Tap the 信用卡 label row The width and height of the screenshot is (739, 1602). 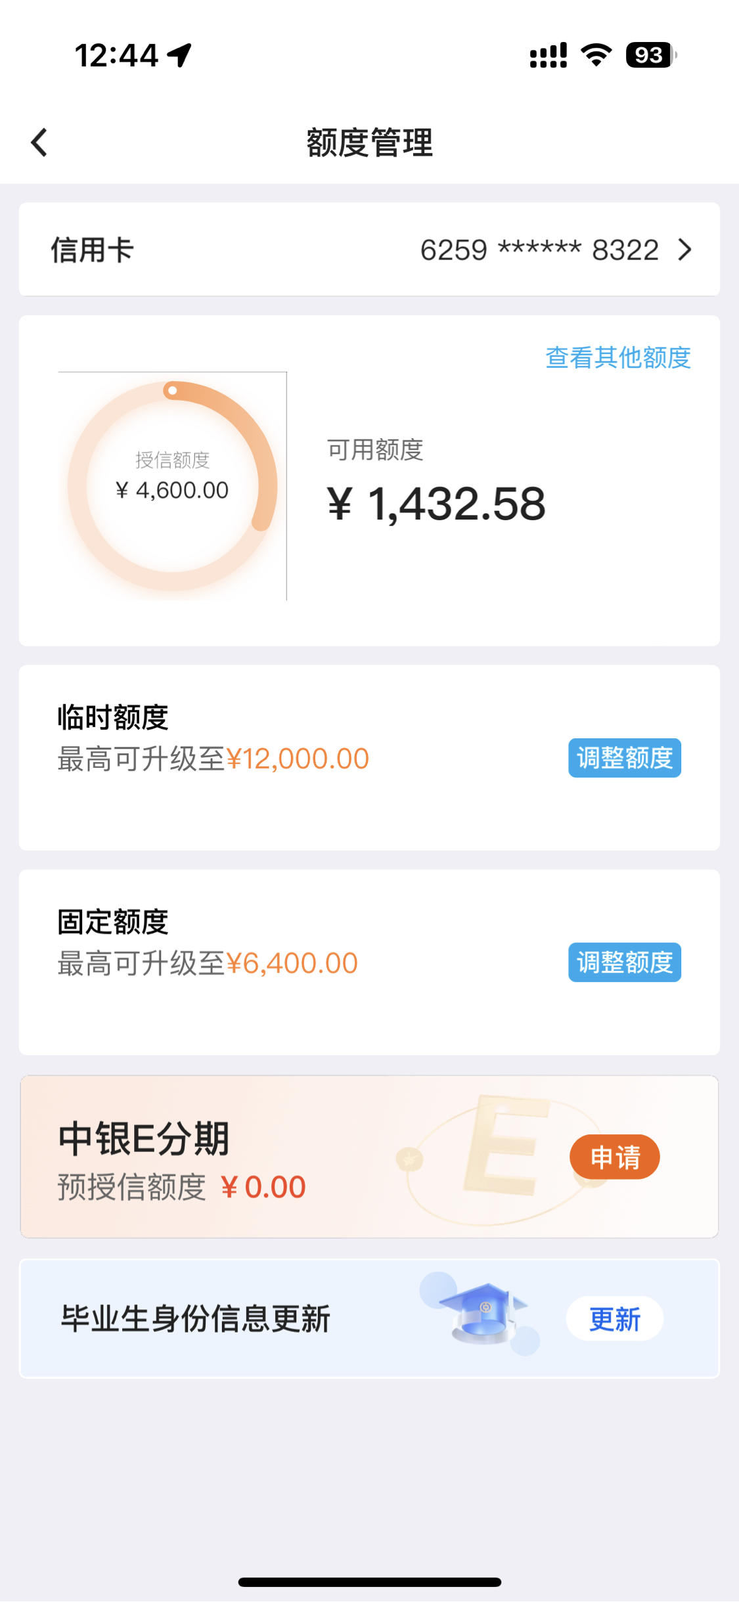(x=369, y=250)
